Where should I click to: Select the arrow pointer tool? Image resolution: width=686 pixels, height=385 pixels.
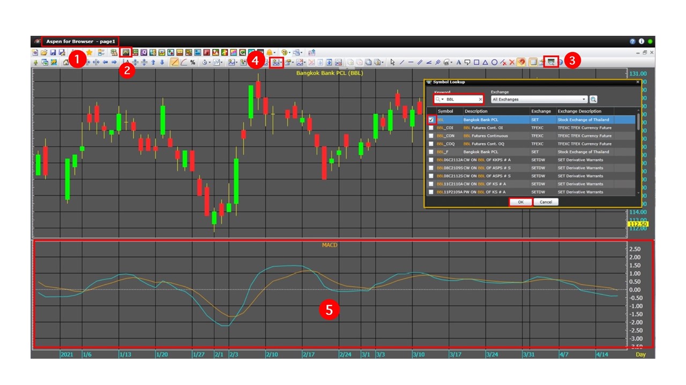392,62
